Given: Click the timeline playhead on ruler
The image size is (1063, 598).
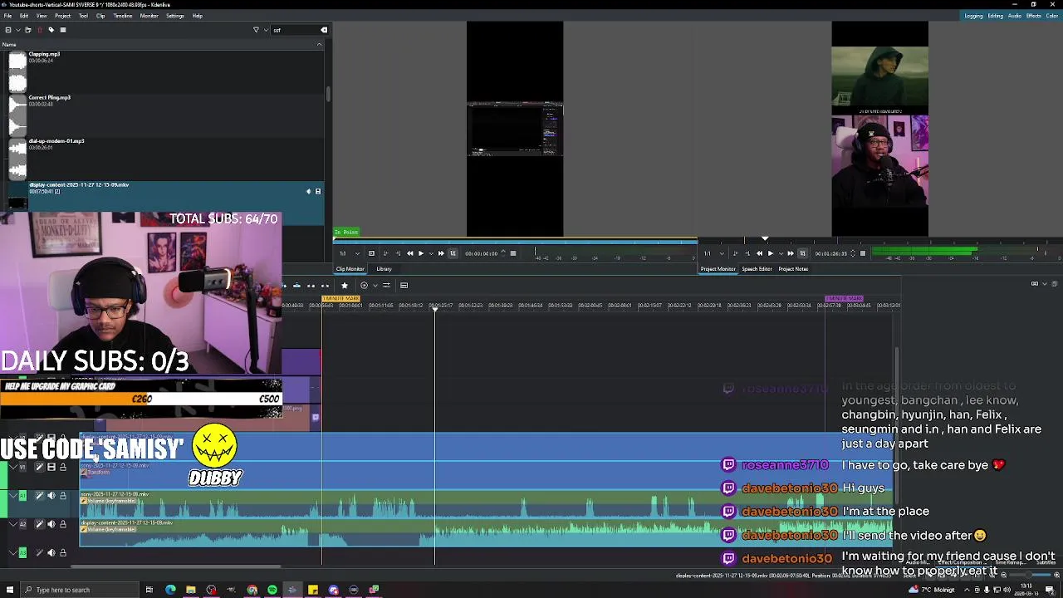Looking at the screenshot, I should (x=434, y=308).
